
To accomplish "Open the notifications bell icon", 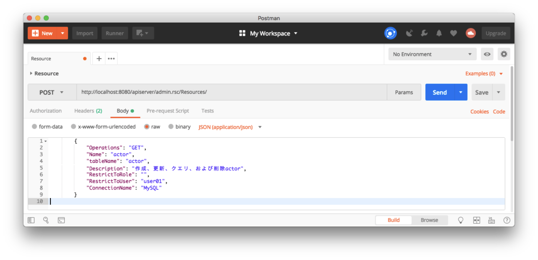I will [x=439, y=33].
